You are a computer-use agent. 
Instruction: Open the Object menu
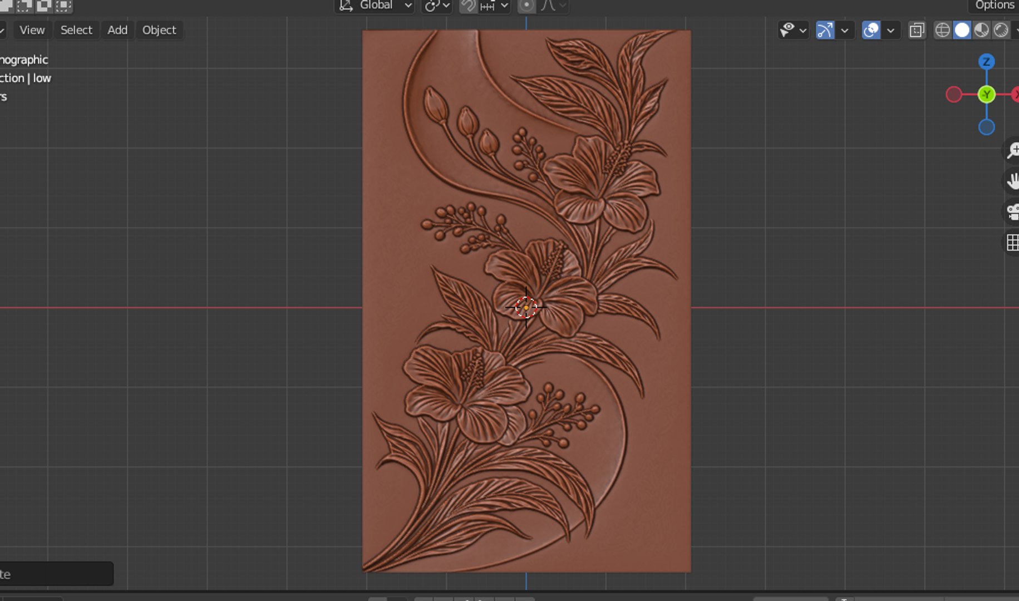[159, 30]
